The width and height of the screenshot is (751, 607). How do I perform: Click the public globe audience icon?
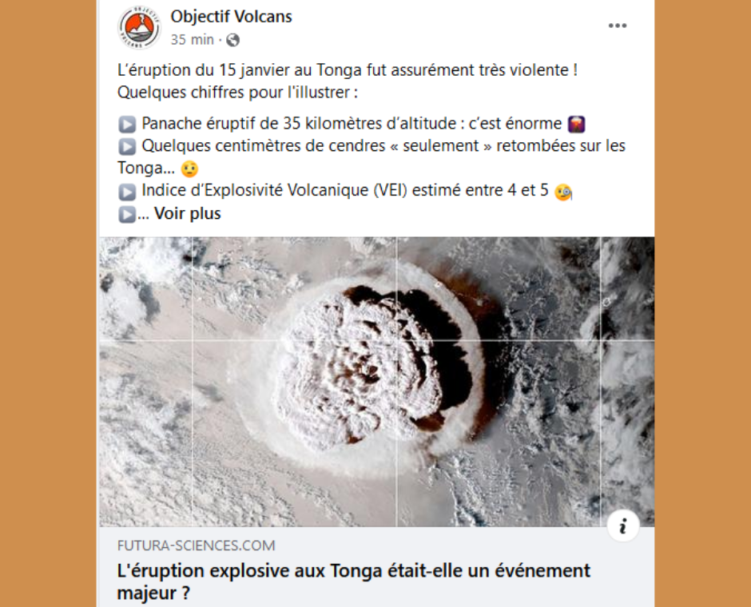[x=232, y=40]
